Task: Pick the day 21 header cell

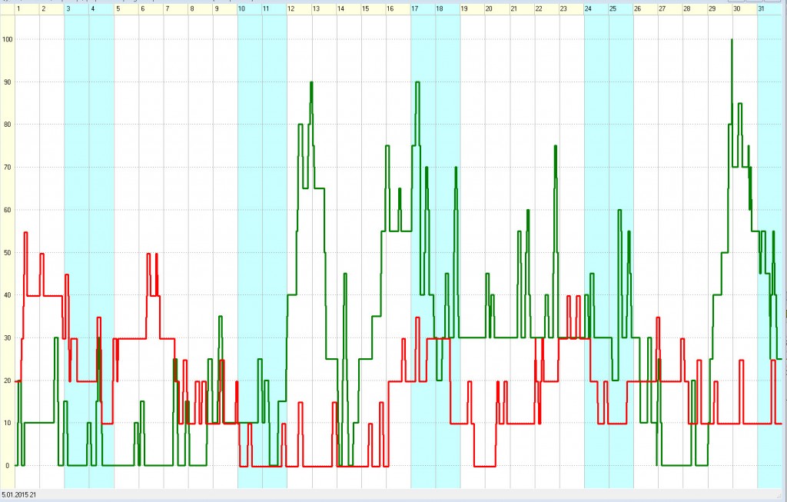Action: [x=523, y=8]
